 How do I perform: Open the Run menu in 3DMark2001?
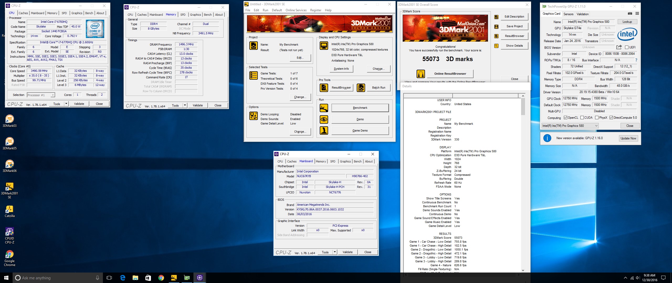pos(265,10)
